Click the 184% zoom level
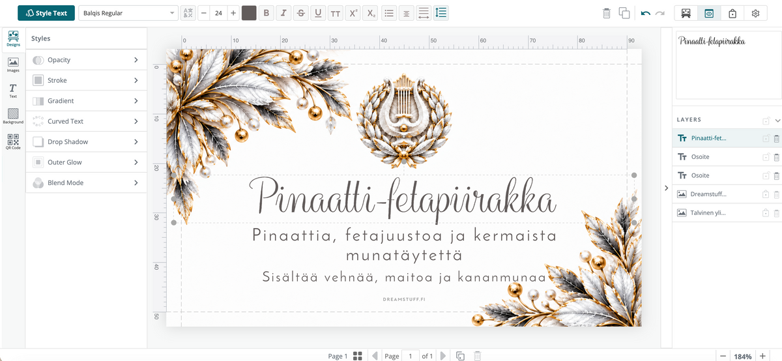The image size is (782, 361). tap(742, 356)
